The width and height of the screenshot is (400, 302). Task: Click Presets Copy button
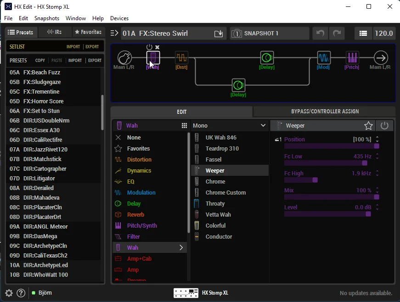[x=40, y=61]
